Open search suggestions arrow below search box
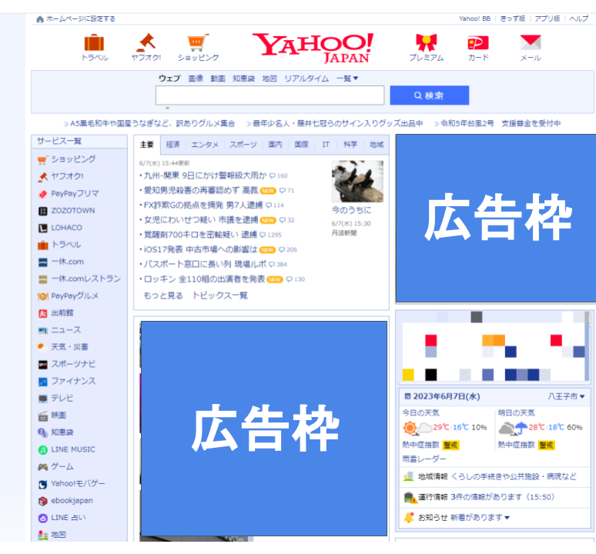 point(167,108)
